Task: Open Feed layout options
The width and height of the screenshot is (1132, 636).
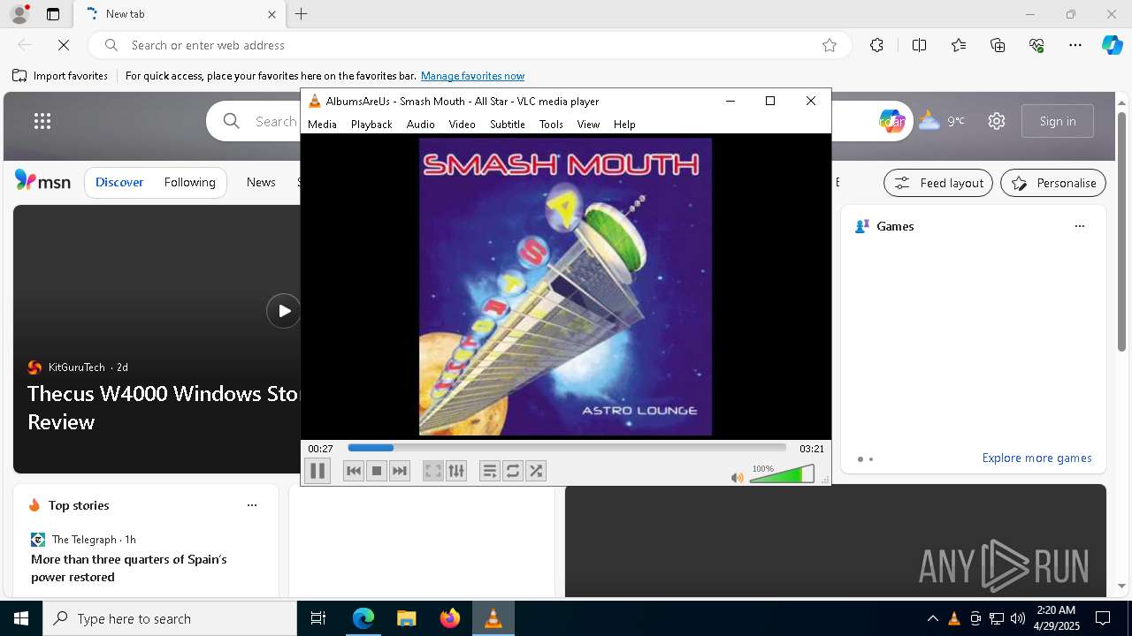Action: pos(938,183)
